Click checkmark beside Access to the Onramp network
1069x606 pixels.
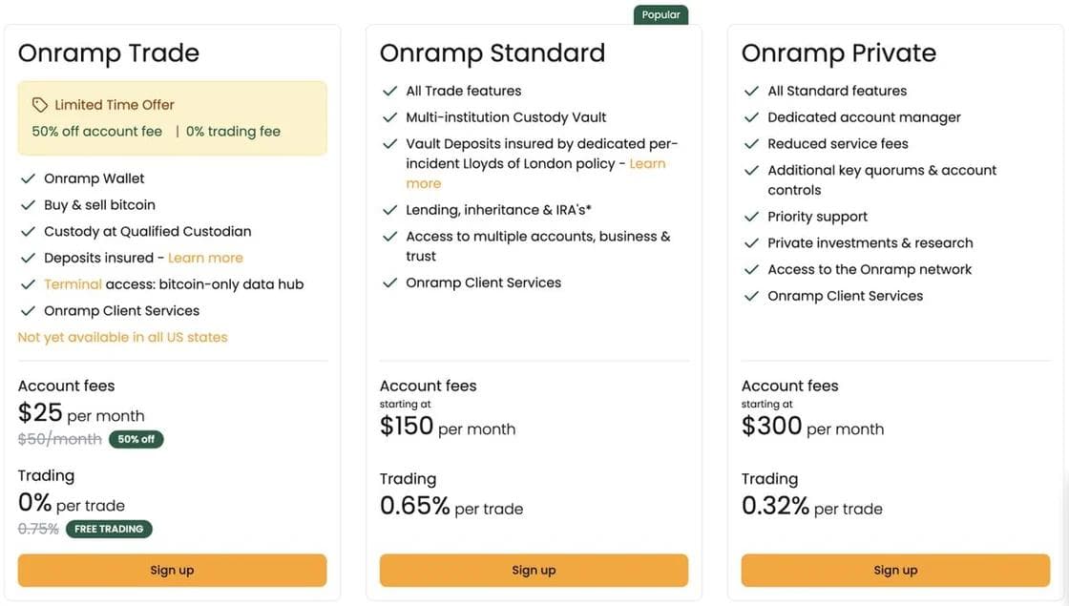coord(751,270)
